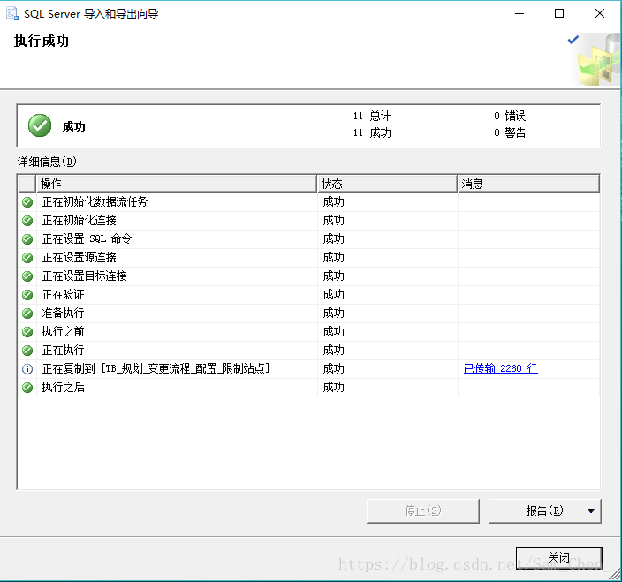
Task: Click the blue checkmark in wizard header
Action: point(573,40)
